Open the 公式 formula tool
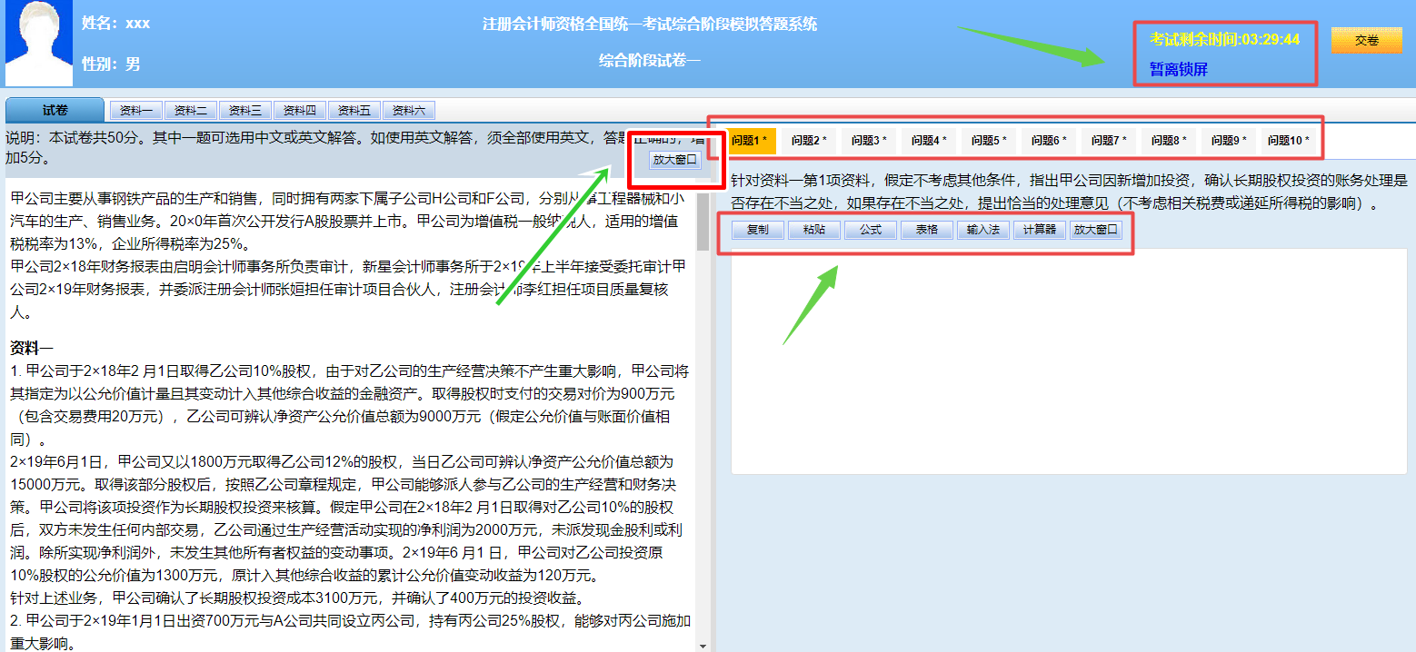1416x652 pixels. (871, 231)
